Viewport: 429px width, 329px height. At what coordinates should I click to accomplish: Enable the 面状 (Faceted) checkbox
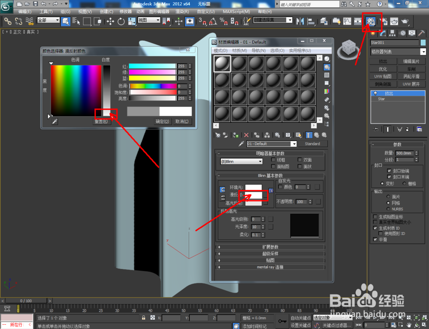pyautogui.click(x=299, y=166)
